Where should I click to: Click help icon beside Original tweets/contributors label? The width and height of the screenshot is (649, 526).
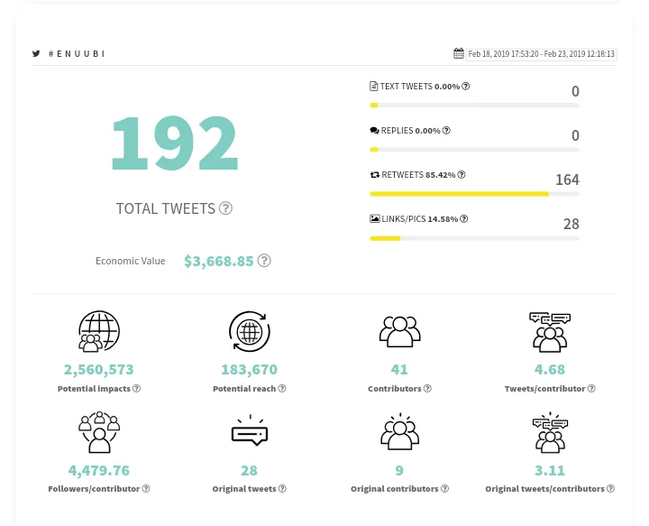[610, 489]
